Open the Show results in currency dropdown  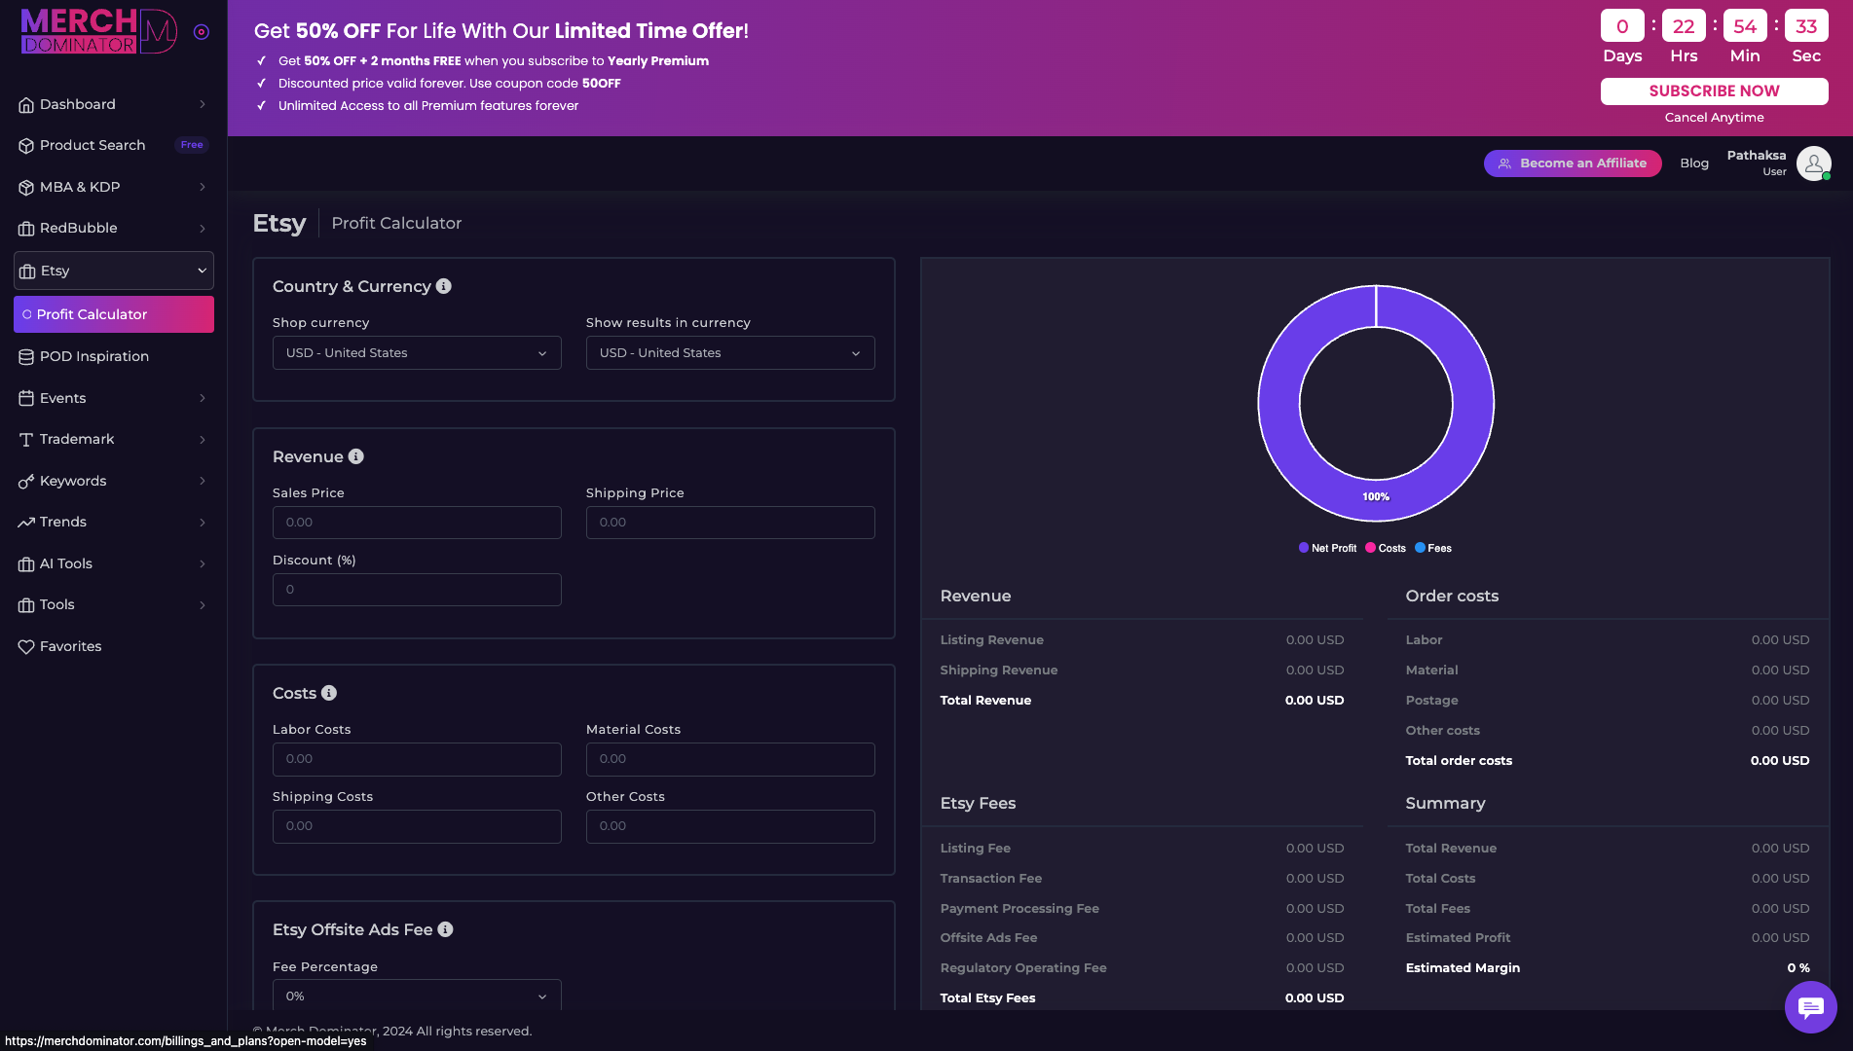[729, 353]
